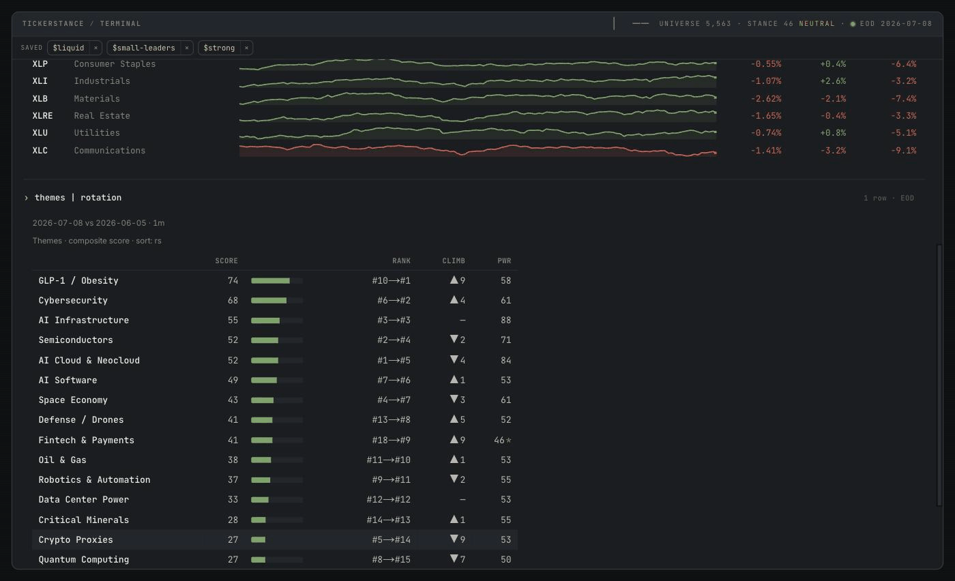Sort themes by RANK column
955x581 pixels.
point(401,261)
